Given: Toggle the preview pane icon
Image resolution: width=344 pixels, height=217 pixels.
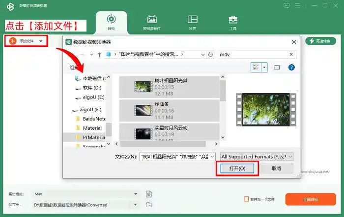Looking at the screenshot, I should 277,67.
